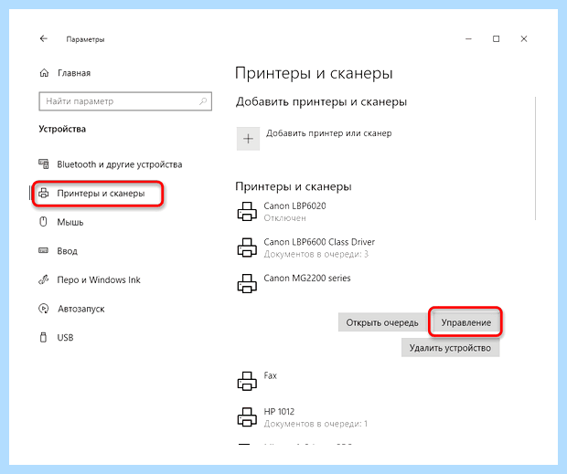Click Документов в очереди: 1 status

[316, 424]
